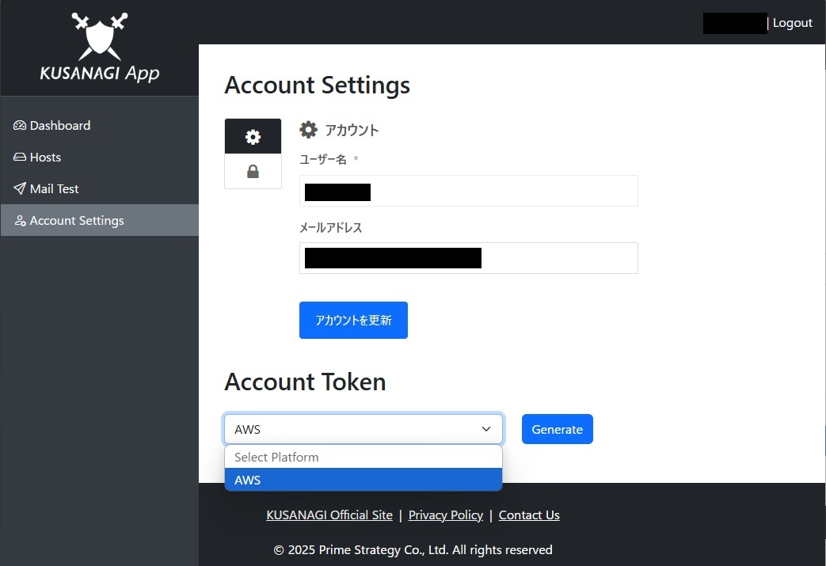Click the Account Settings user-gear icon

pyautogui.click(x=20, y=221)
